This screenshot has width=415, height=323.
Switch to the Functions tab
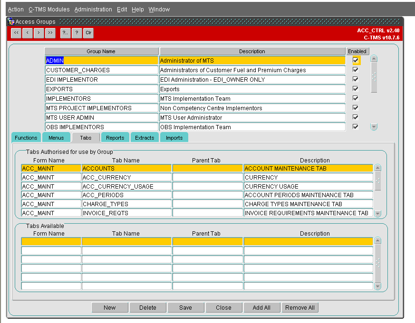point(26,138)
